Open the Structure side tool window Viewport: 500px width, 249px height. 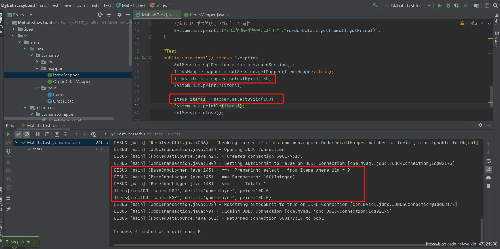[1, 199]
